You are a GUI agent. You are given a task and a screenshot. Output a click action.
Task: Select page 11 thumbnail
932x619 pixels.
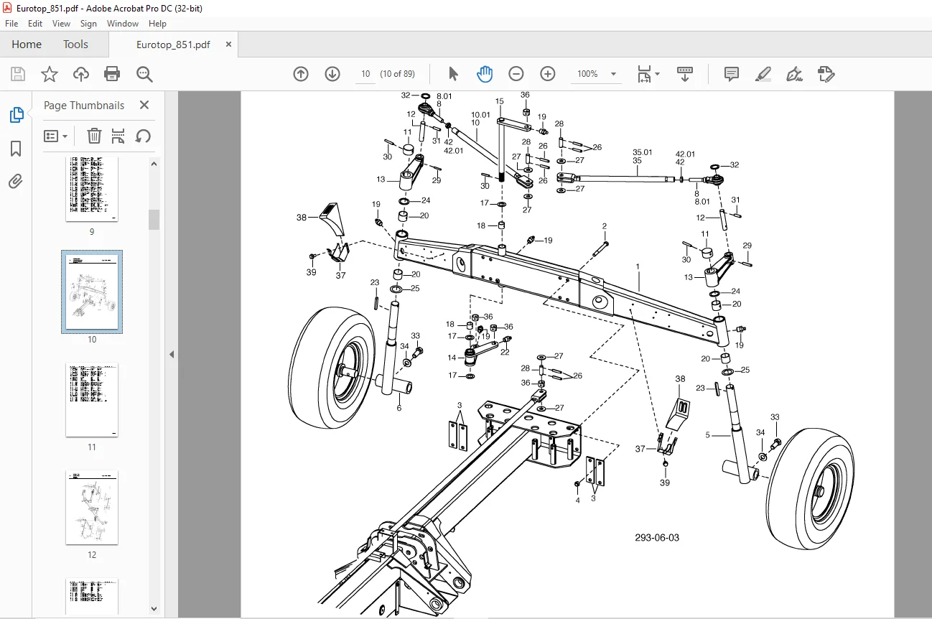coord(92,400)
